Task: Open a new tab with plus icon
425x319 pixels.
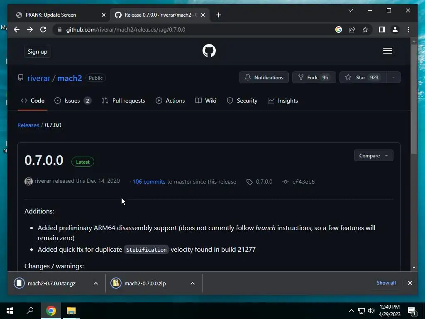Action: tap(219, 15)
